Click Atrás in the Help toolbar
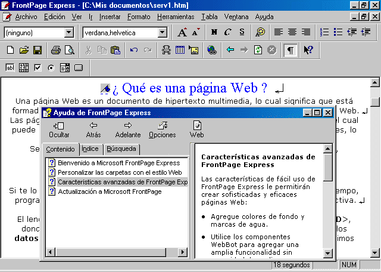The width and height of the screenshot is (381, 272). click(93, 130)
